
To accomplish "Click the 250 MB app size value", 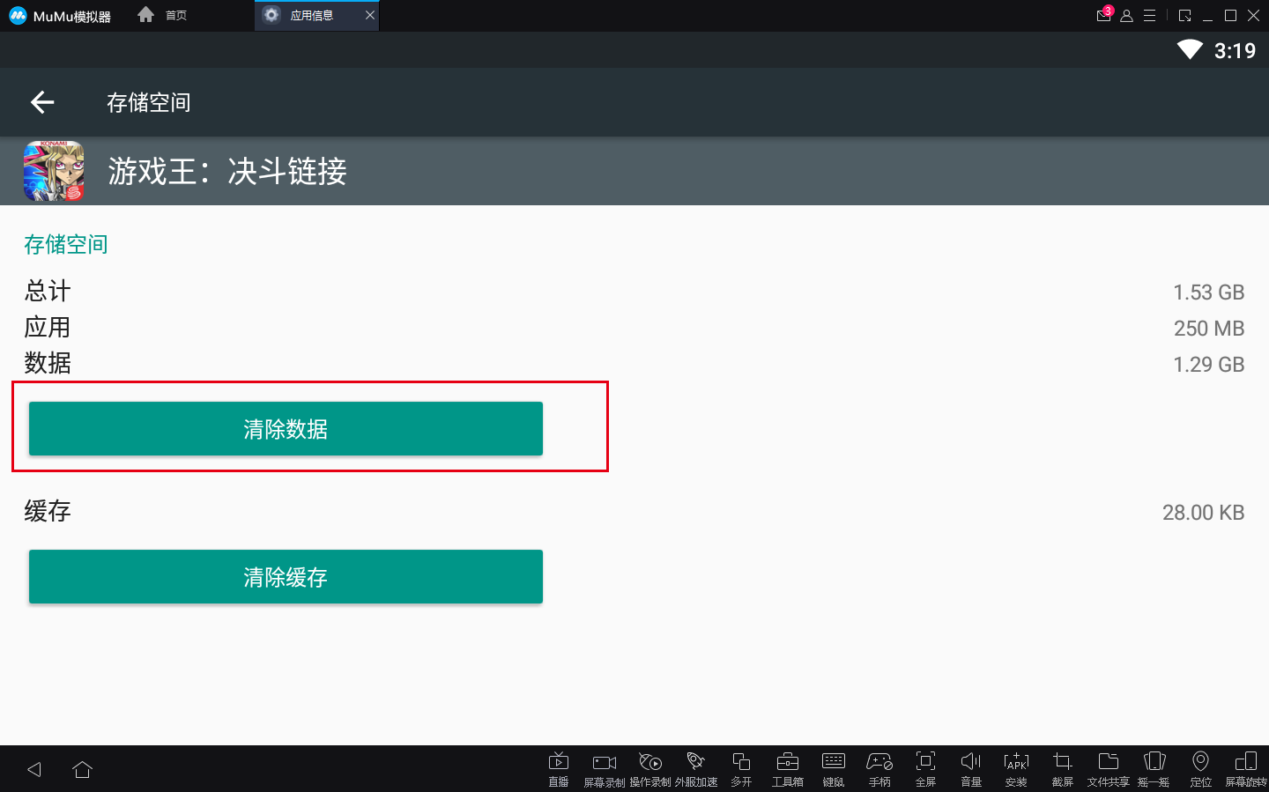I will [1208, 329].
